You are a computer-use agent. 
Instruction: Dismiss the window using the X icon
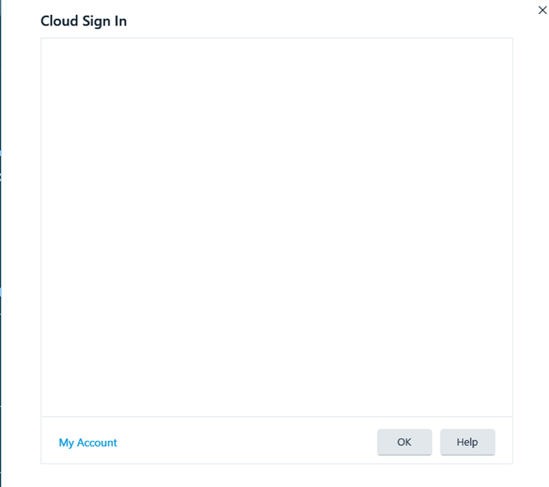(x=542, y=10)
